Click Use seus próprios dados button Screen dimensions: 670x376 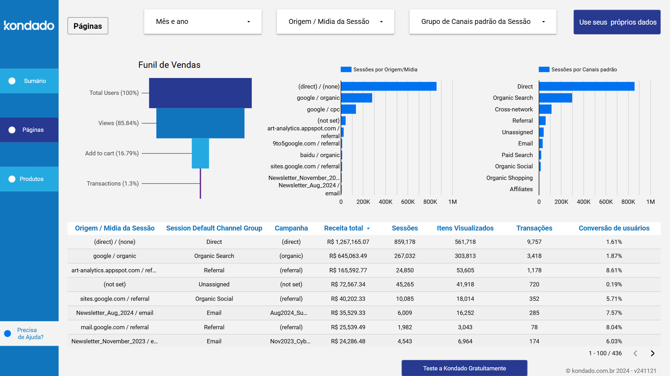617,22
